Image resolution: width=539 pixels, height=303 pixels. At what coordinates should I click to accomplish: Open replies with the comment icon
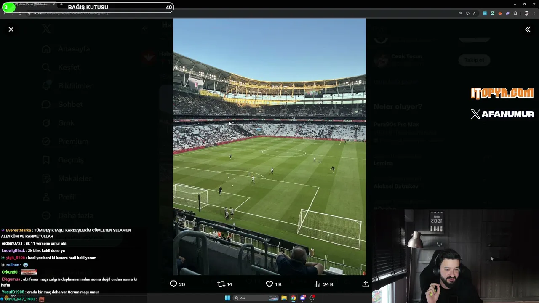[173, 284]
